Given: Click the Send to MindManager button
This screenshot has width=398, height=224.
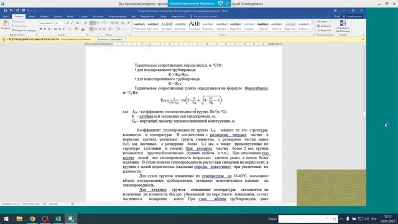Looking at the screenshot, I should tap(343, 26).
